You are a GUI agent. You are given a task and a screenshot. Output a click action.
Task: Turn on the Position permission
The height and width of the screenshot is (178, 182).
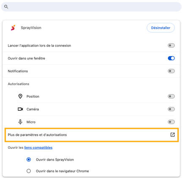tap(171, 96)
